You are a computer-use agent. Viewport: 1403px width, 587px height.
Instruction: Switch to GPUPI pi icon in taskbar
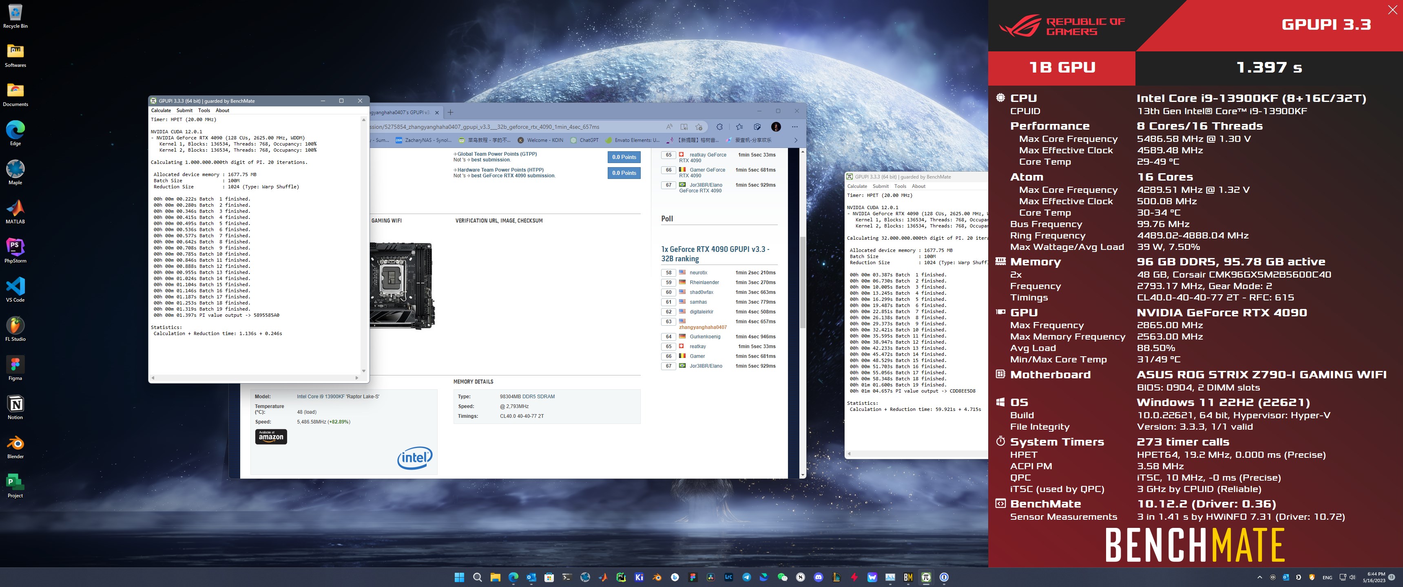click(926, 577)
